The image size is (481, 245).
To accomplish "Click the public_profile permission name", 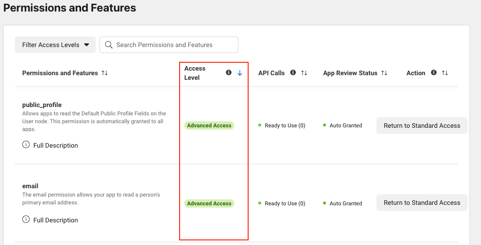I will point(42,105).
